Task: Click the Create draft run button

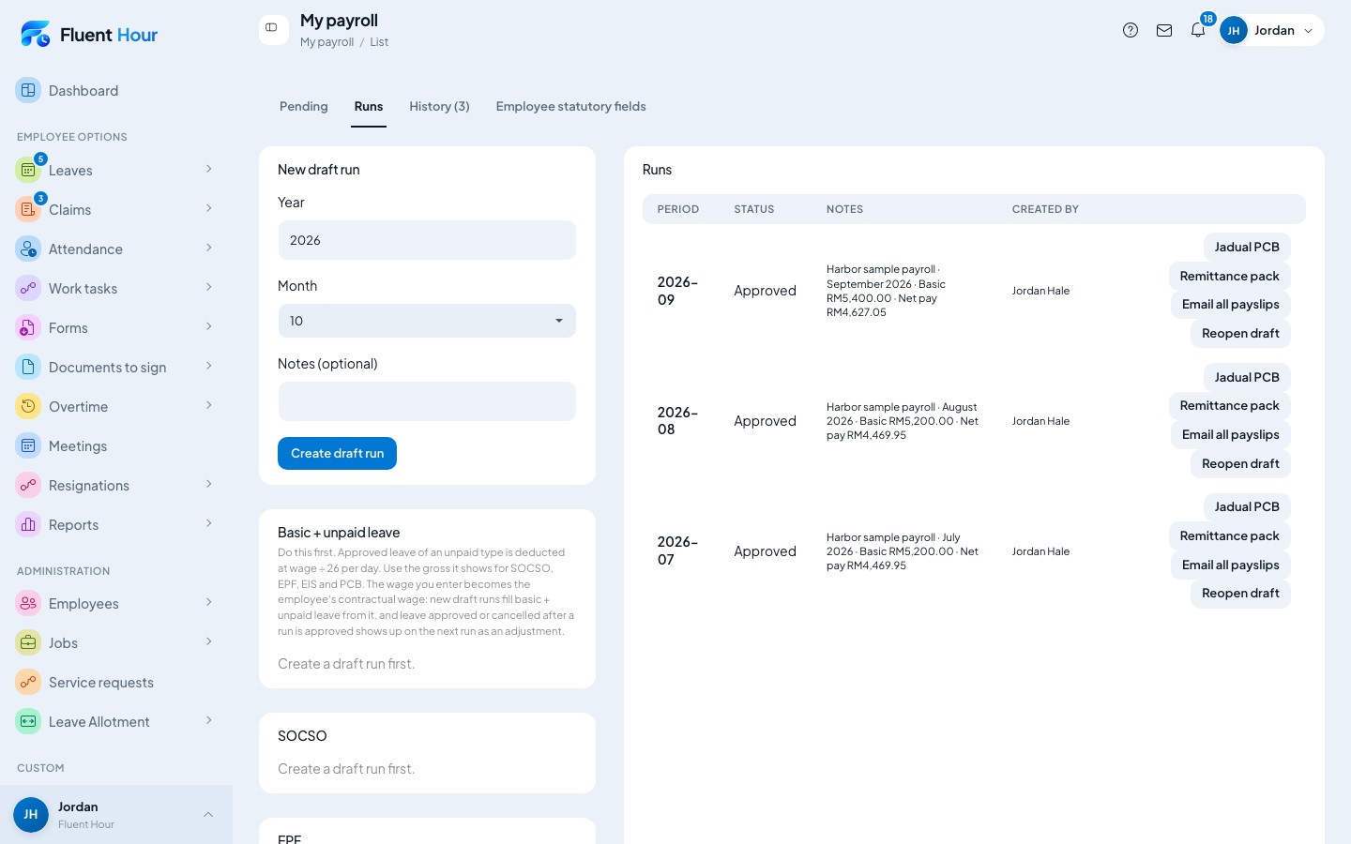Action: pos(337,453)
